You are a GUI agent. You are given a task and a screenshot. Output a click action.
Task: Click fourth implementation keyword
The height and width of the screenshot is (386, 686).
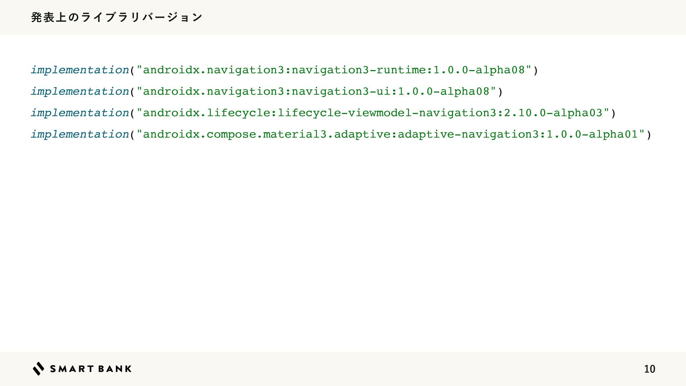[x=80, y=134]
